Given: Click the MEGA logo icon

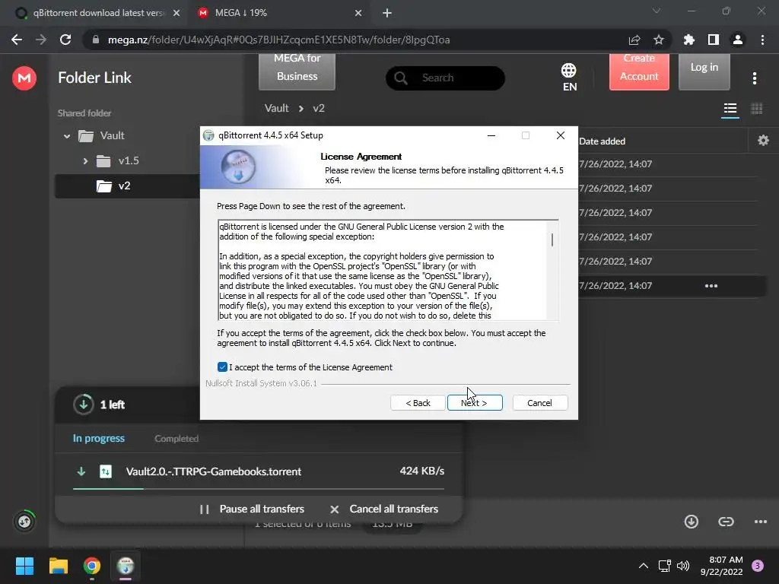Looking at the screenshot, I should coord(24,78).
